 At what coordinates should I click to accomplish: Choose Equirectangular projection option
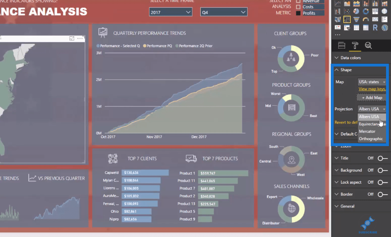tap(372, 124)
